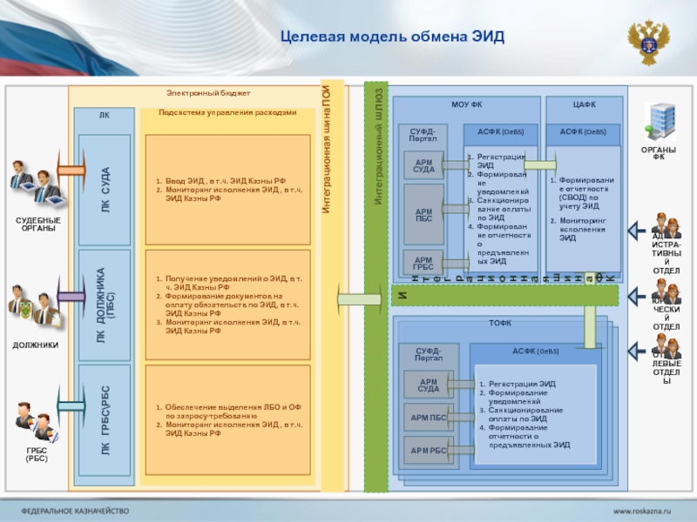
Task: Click the blue left arrow beside the legal department
Action: coord(637,296)
